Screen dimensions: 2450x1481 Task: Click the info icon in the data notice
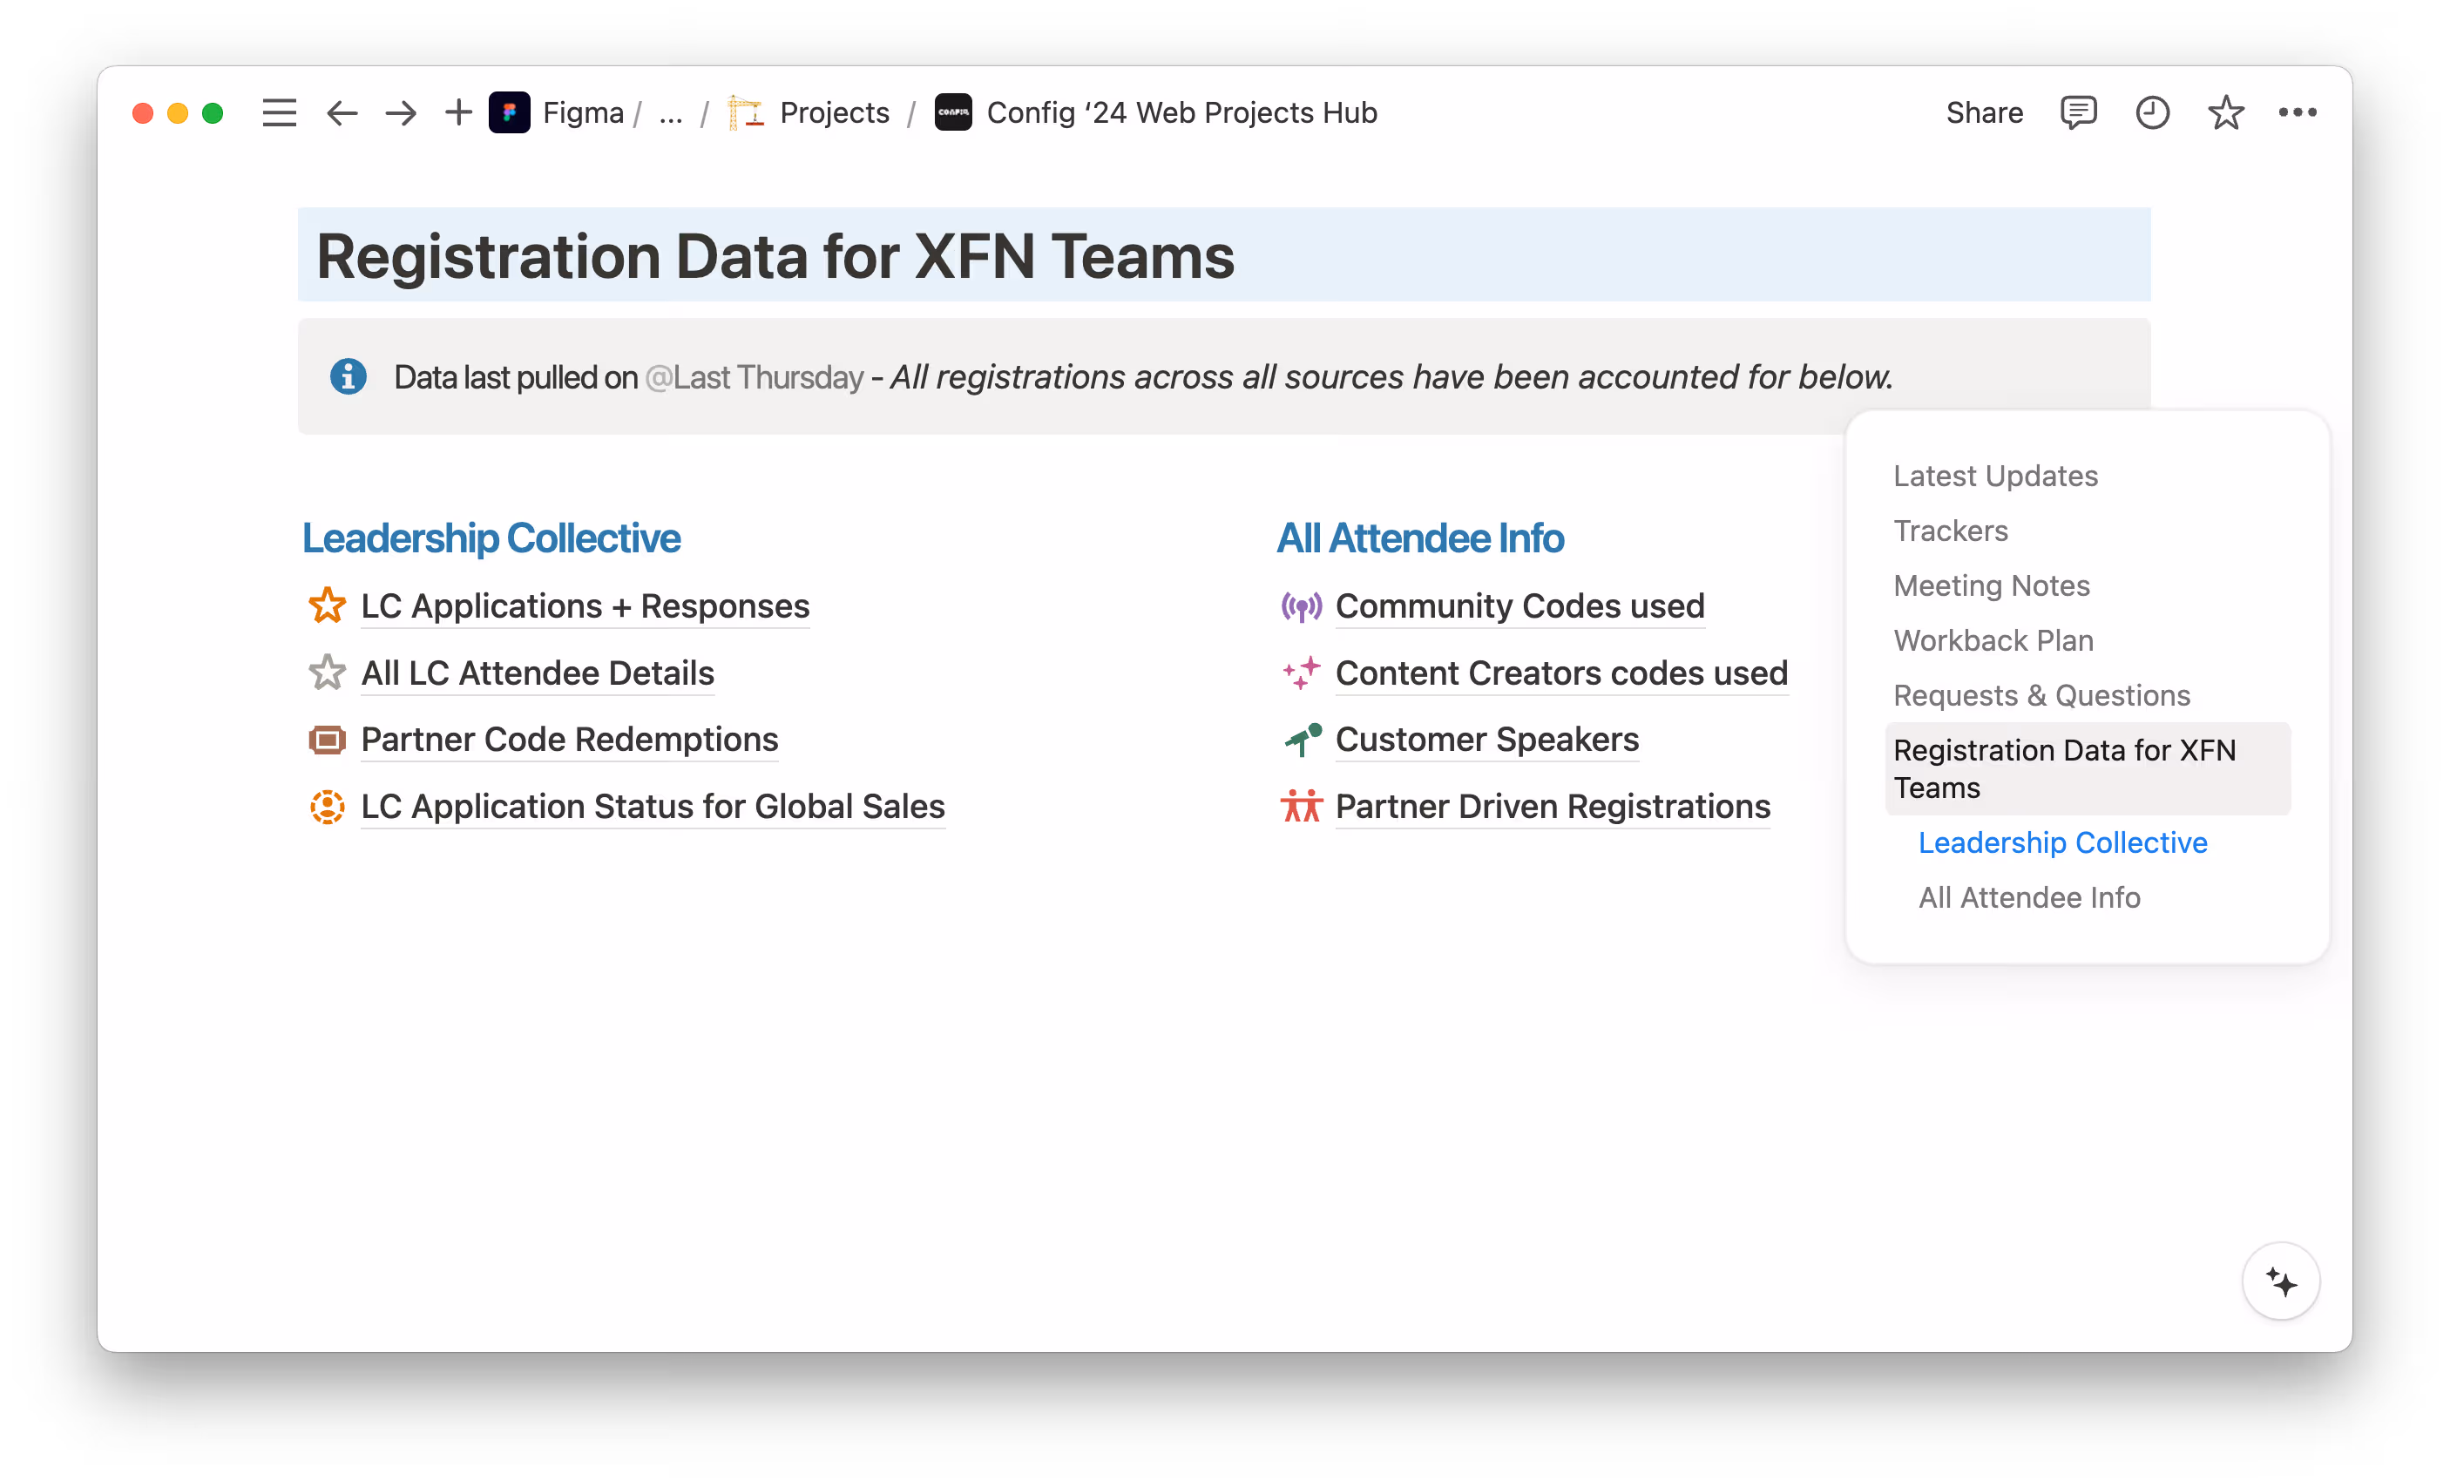pos(348,376)
